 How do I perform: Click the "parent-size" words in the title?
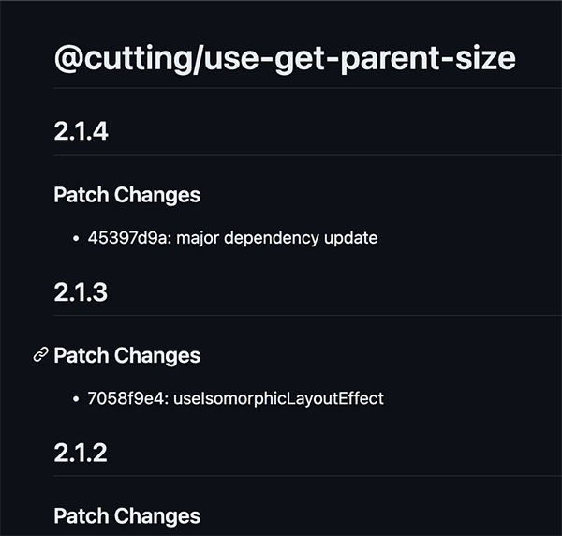428,59
